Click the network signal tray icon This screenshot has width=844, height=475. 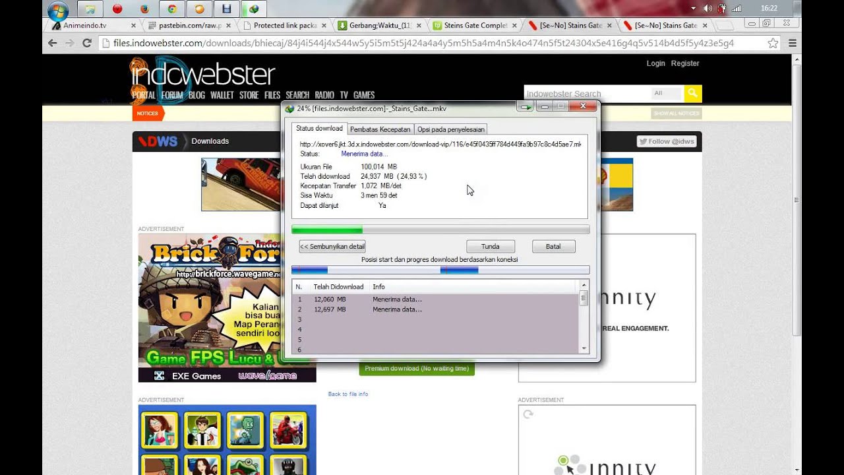pyautogui.click(x=737, y=9)
